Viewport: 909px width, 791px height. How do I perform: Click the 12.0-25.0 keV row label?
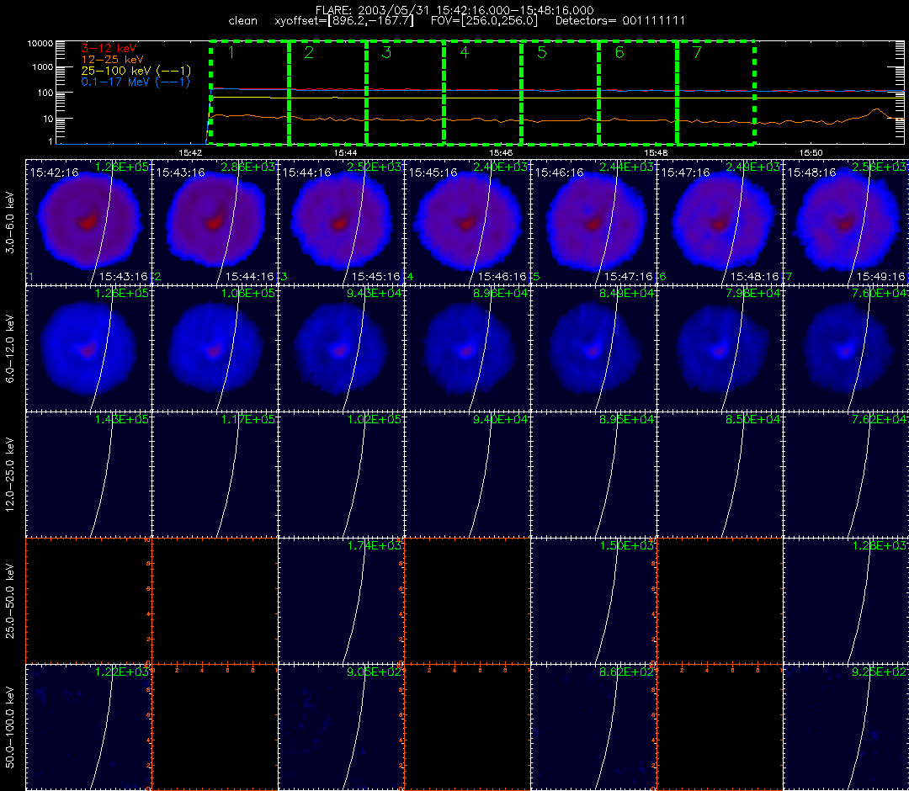click(10, 475)
